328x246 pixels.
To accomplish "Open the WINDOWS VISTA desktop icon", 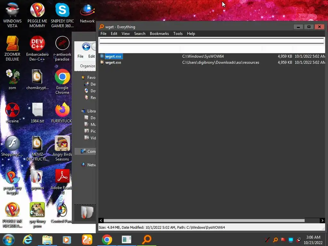I will coord(12,15).
